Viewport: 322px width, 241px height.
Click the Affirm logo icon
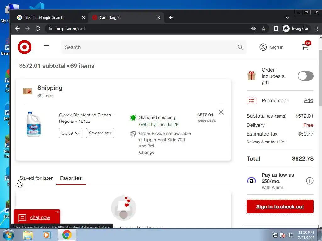click(x=251, y=181)
